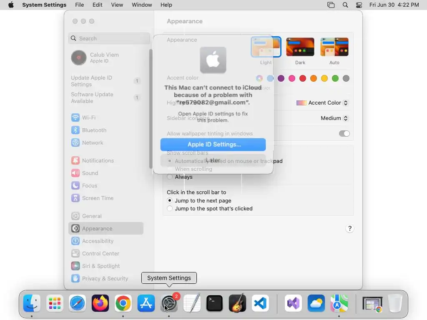This screenshot has height=320, width=427.
Task: Open the Window menu
Action: click(x=142, y=5)
